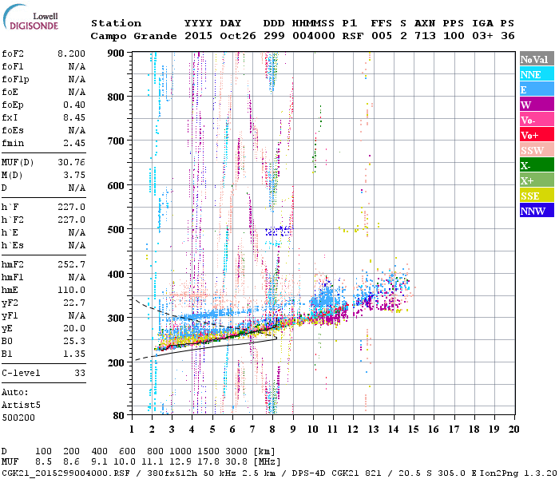Click the W purple legend swatch

(x=537, y=105)
